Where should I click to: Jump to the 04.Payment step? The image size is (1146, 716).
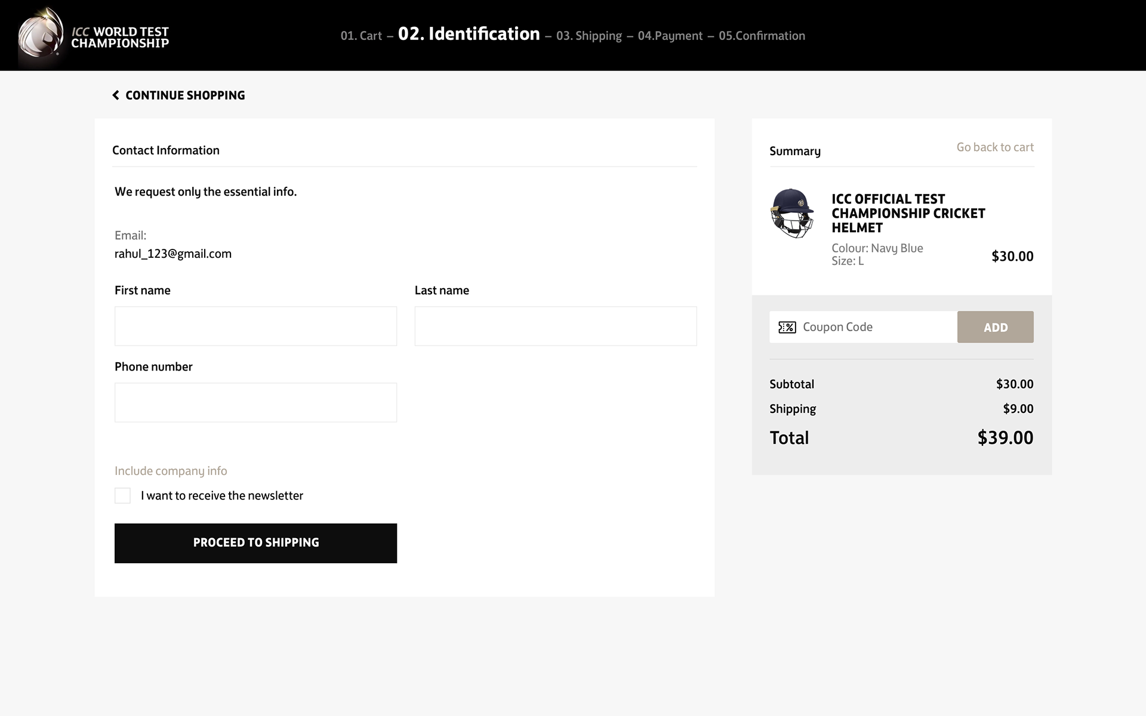click(x=670, y=36)
